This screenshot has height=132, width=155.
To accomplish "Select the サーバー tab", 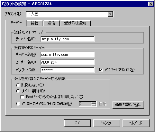I will pos(16,23).
